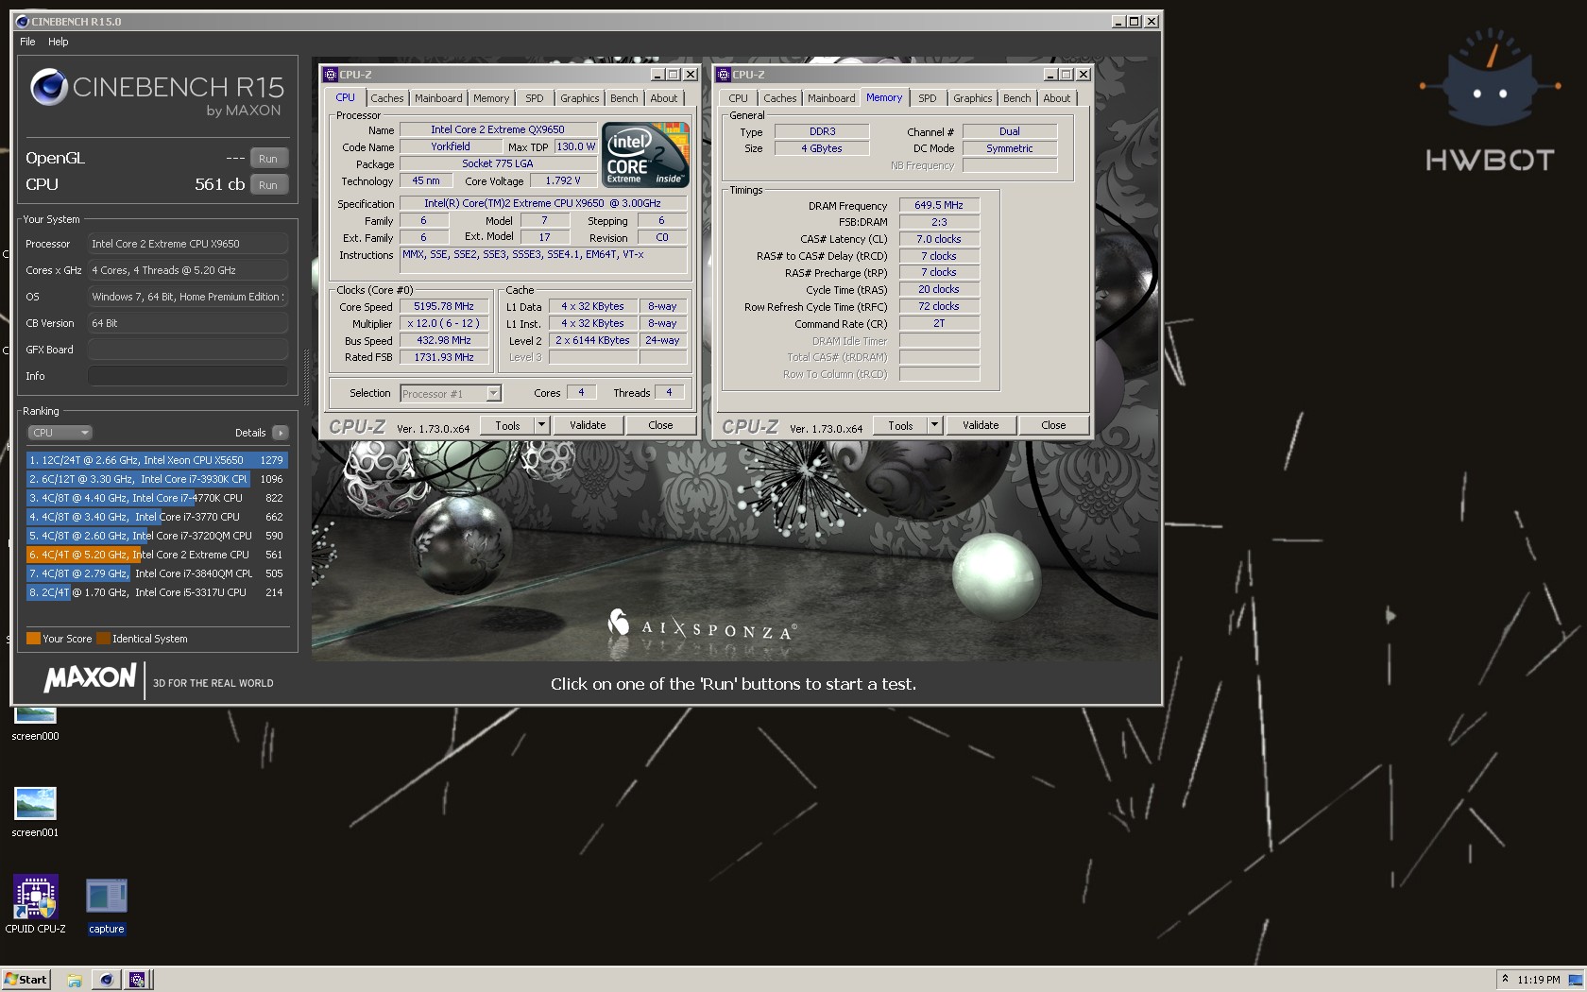Select Mainboard tab in left CPU-Z window
Screen dimensions: 1587x992
tap(438, 98)
